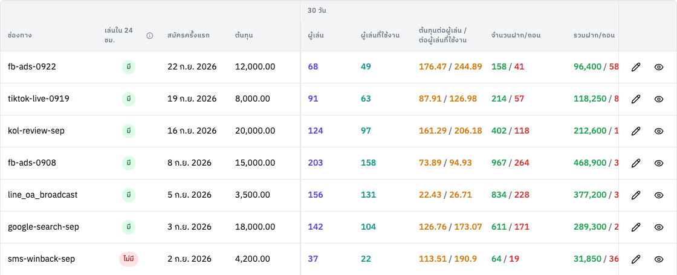
Task: Edit the google-search-sep channel with pencil icon
Action: click(x=635, y=227)
